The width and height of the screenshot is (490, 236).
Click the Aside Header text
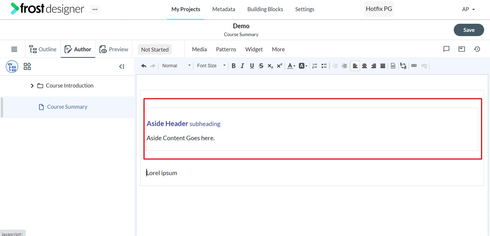tap(167, 124)
